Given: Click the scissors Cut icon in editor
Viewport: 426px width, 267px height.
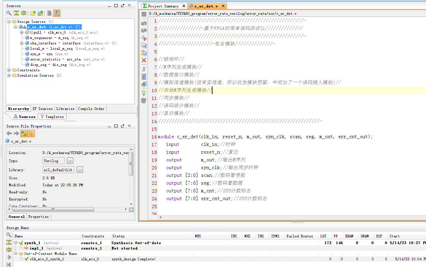Looking at the screenshot, I should coord(144,38).
